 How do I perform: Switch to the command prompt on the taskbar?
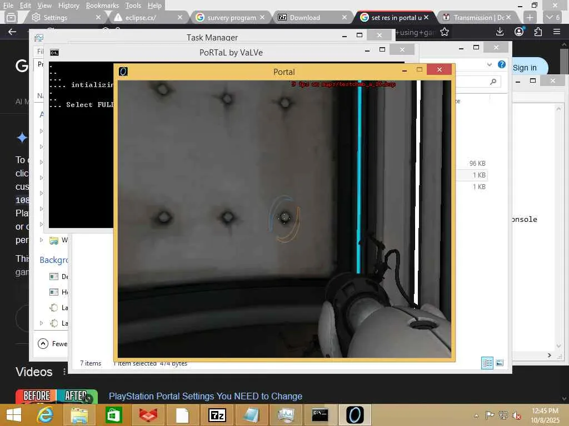pyautogui.click(x=321, y=415)
